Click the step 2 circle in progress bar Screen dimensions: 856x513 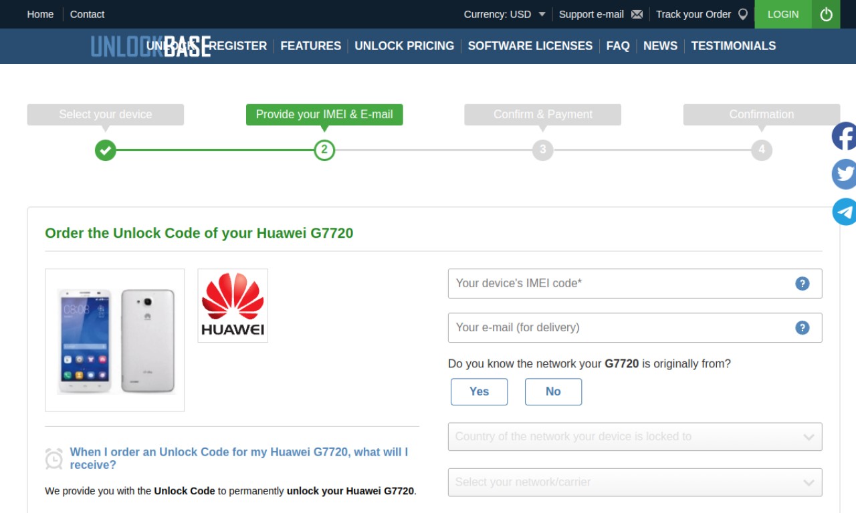point(324,150)
